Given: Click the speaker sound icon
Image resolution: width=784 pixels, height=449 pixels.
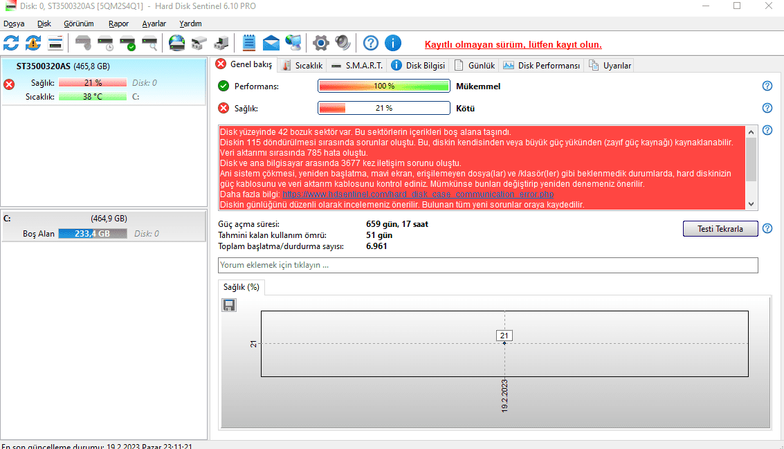Looking at the screenshot, I should pyautogui.click(x=343, y=44).
